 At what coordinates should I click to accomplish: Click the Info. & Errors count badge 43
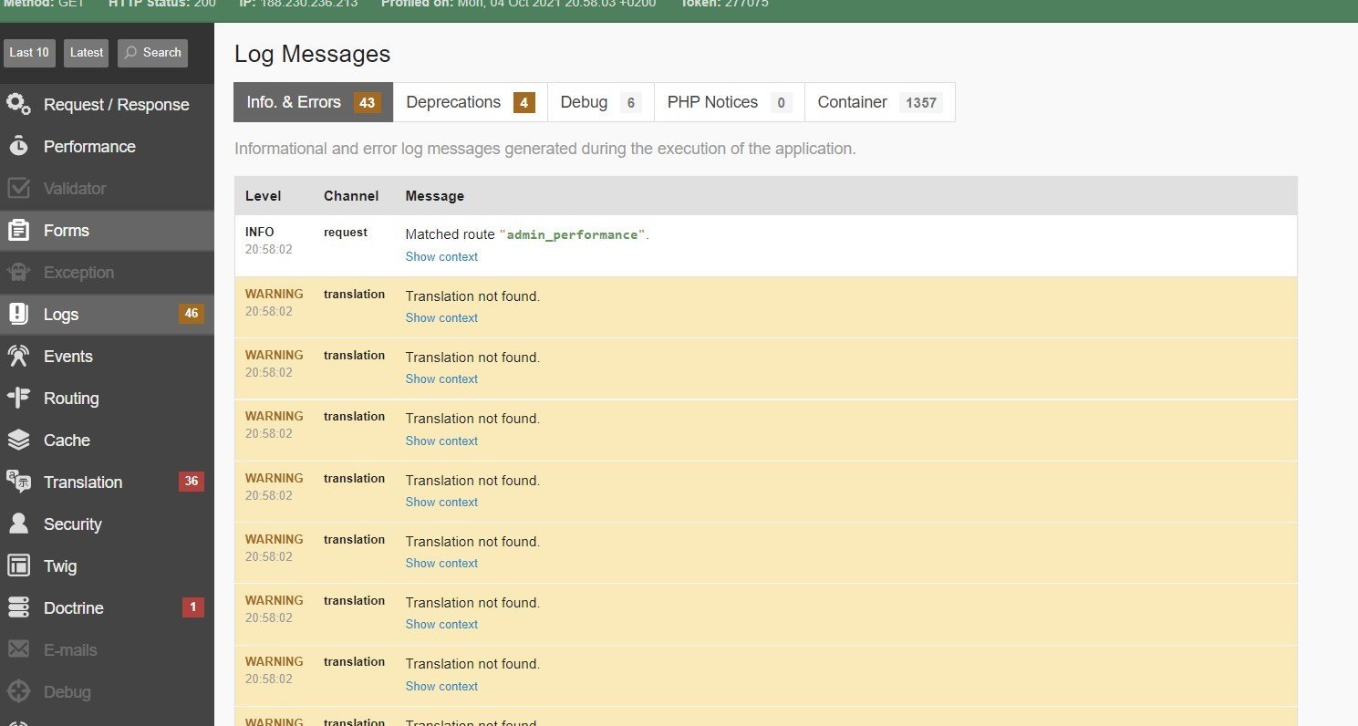(x=368, y=103)
